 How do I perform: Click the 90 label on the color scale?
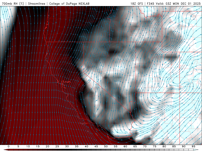coord(184,146)
